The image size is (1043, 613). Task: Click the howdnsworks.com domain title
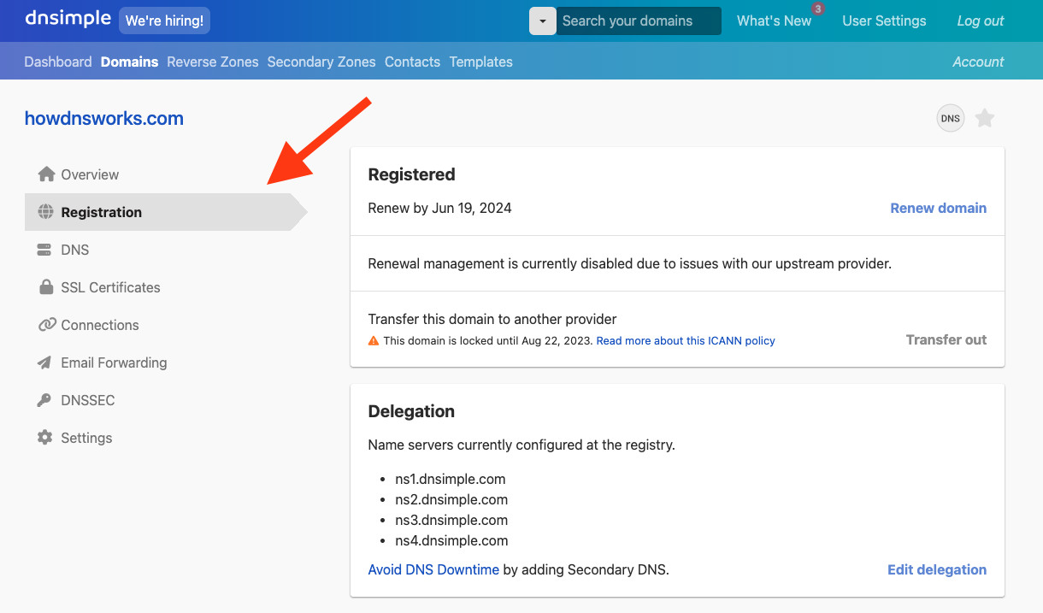(104, 119)
